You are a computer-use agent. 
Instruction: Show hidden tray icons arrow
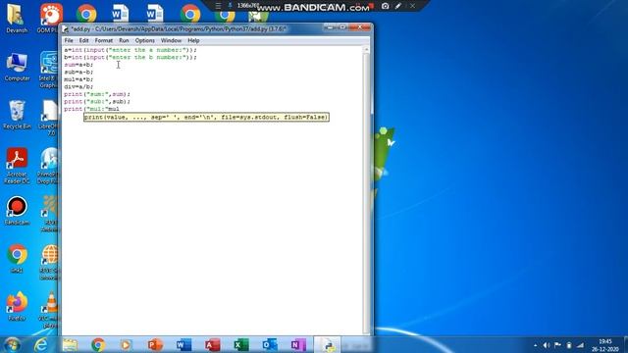pyautogui.click(x=536, y=345)
